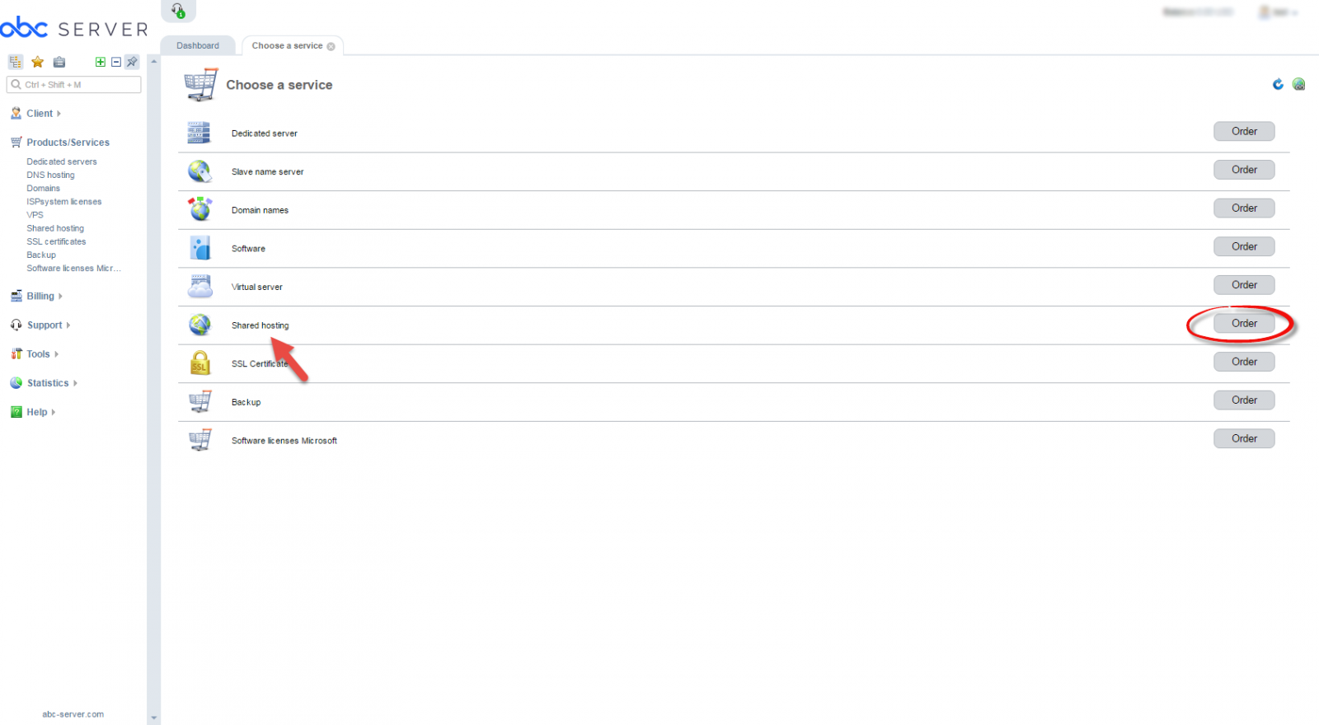
Task: Click the sidebar scrollbar up arrow
Action: click(x=153, y=62)
